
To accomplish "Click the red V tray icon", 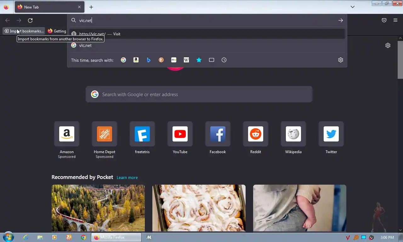I will pos(348,238).
